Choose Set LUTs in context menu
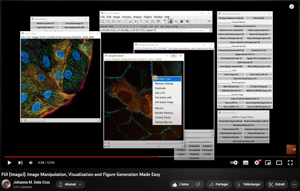The image size is (300, 191). point(167,93)
